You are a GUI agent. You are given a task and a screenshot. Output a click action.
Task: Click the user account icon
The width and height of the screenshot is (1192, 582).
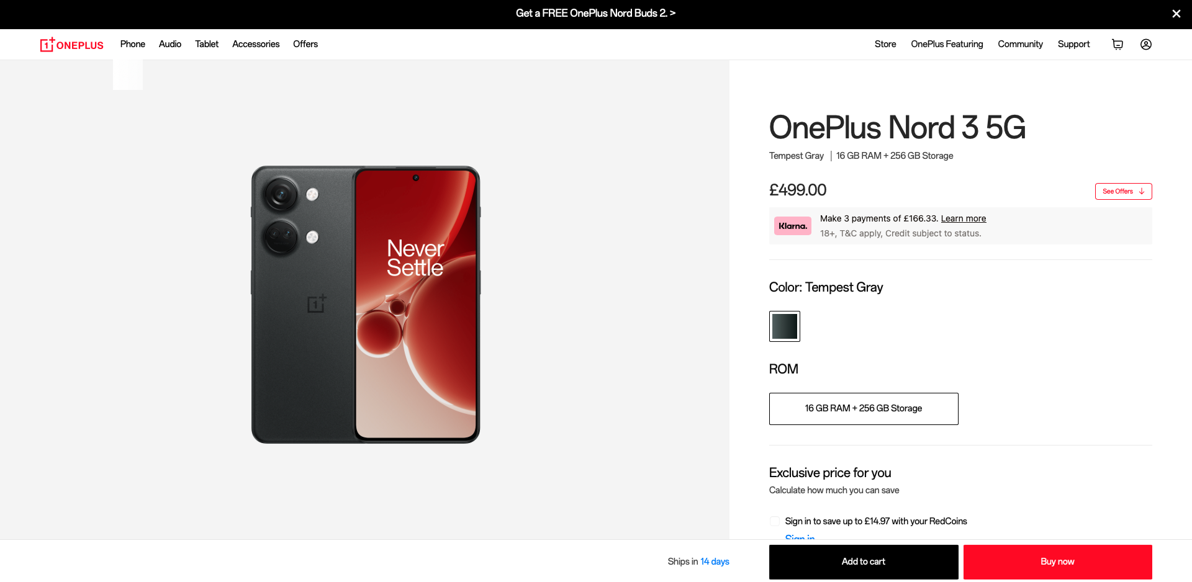(1146, 44)
